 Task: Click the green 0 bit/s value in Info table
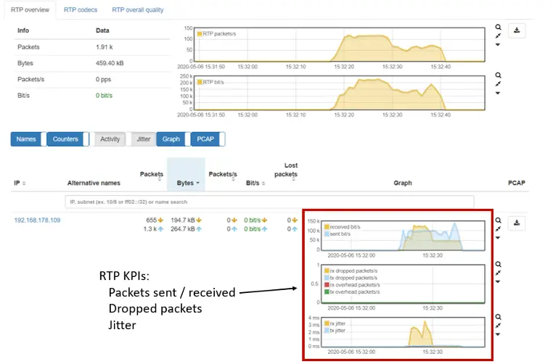pos(104,96)
